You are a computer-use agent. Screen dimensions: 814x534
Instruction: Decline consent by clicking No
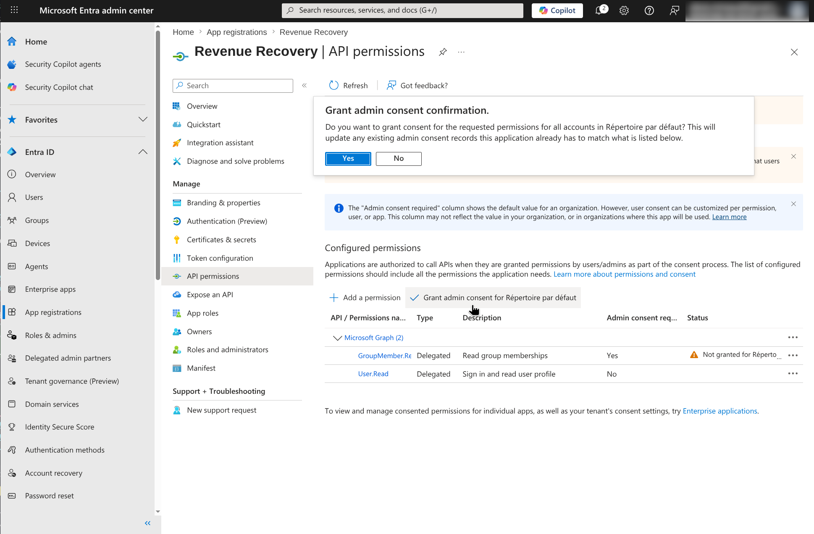coord(399,159)
